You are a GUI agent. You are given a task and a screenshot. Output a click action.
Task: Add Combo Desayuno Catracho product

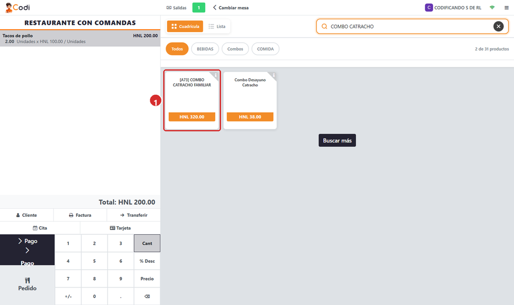tap(250, 100)
